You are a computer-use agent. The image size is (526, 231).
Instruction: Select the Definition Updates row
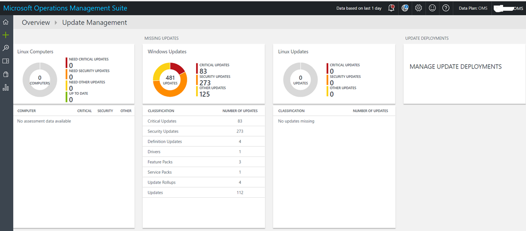[204, 142]
